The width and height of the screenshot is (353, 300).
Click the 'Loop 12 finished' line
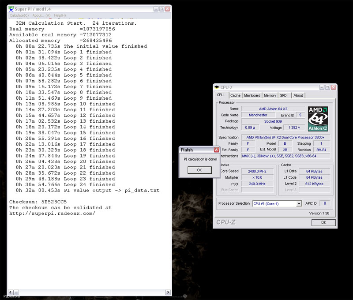click(65, 116)
